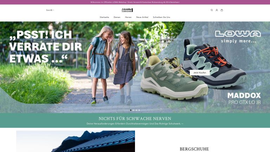The width and height of the screenshot is (270, 152).
Task: Open the Damen menu item
Action: tap(117, 17)
